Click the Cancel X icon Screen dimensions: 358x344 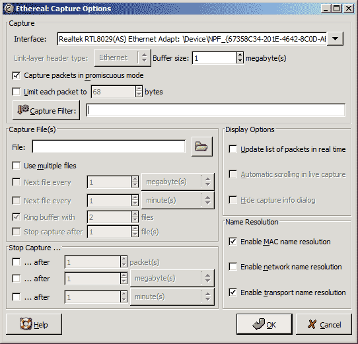[312, 324]
